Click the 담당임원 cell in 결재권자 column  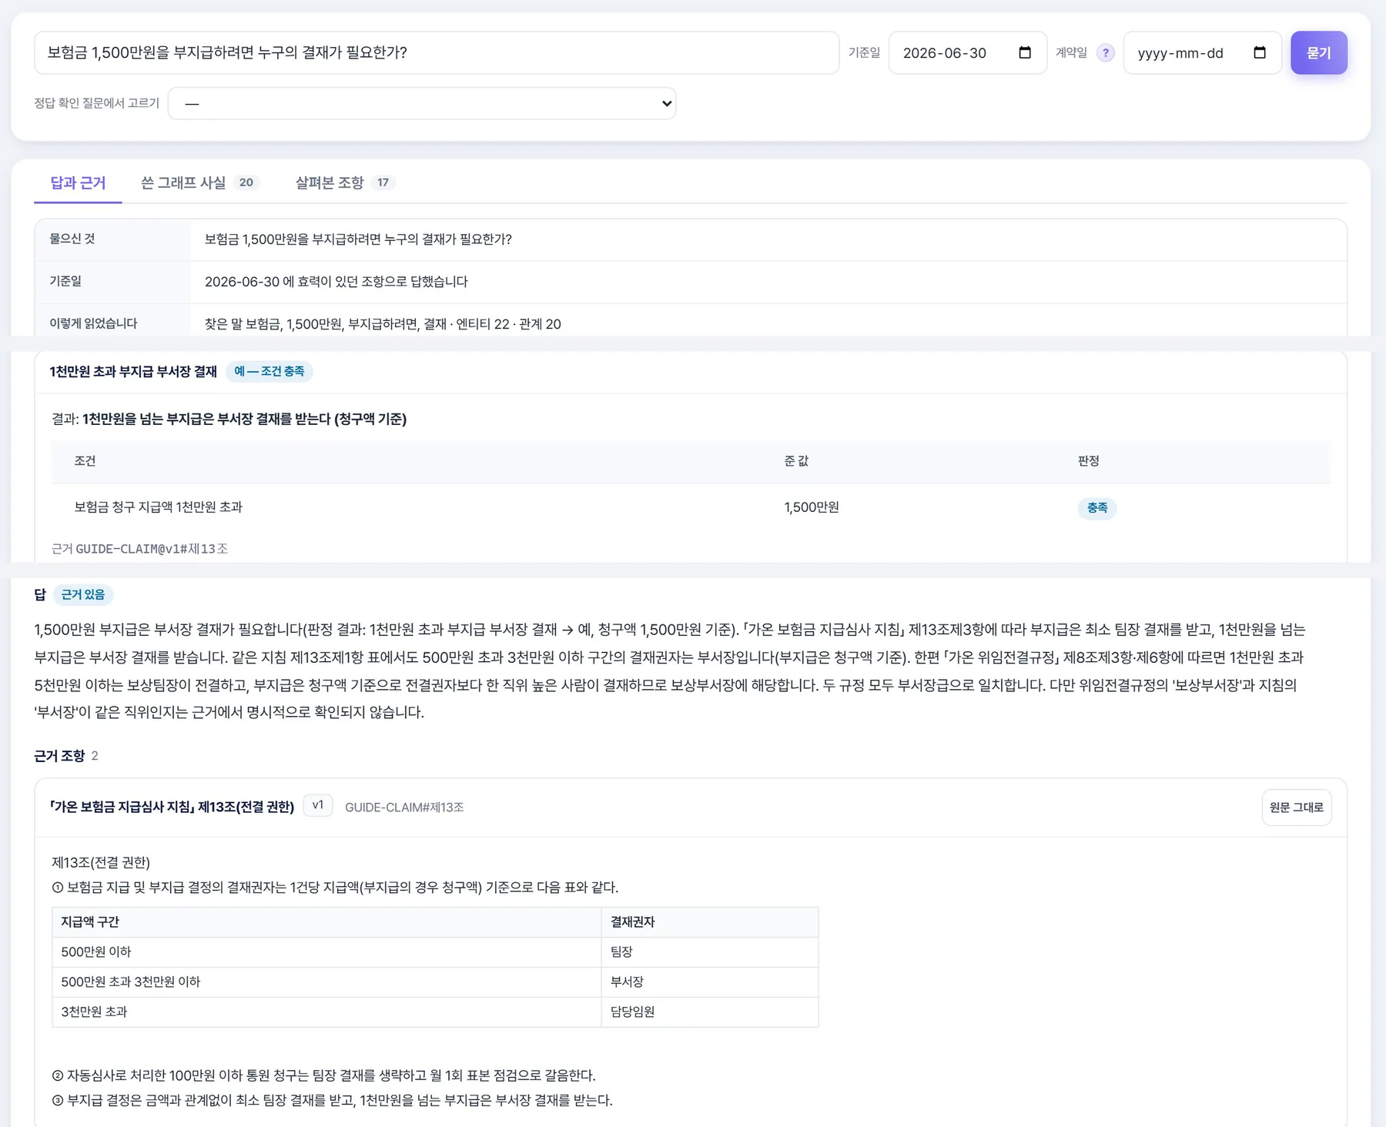pos(710,1012)
